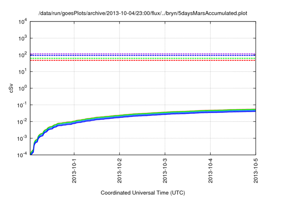Click the 2013-10-4 date tick label

click(x=211, y=171)
